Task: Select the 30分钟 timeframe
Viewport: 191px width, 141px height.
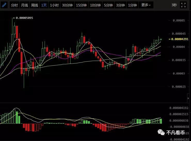Action: [x=67, y=5]
